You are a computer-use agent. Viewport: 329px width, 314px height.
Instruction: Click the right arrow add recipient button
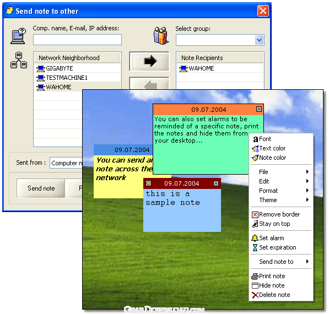tap(149, 61)
